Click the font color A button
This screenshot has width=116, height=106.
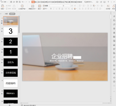coord(62,9)
